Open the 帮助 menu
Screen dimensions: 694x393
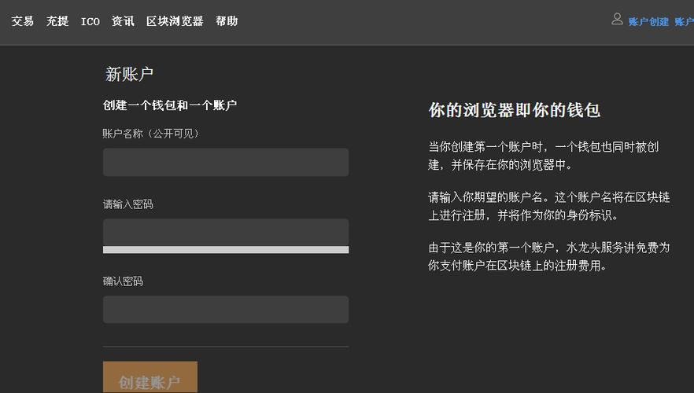227,21
